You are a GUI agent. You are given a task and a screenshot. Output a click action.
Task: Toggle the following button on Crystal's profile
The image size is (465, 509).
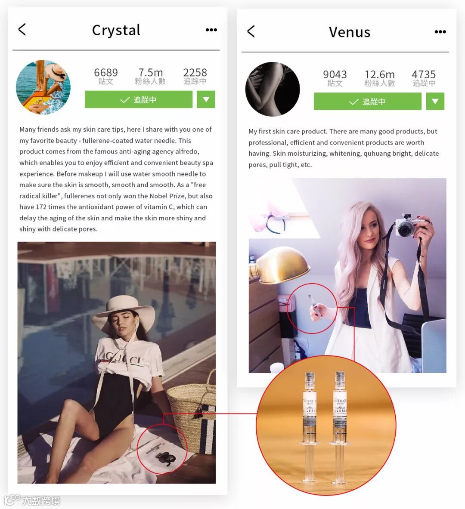(x=139, y=99)
